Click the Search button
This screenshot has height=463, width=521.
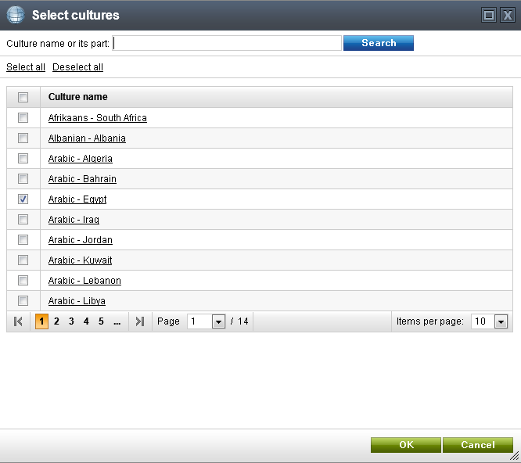click(379, 43)
